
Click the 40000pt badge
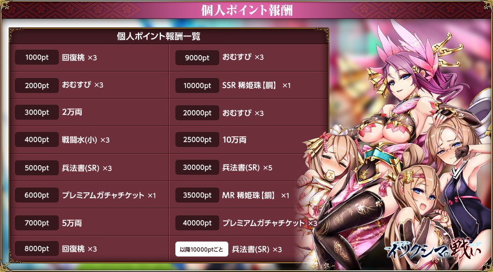pos(197,223)
